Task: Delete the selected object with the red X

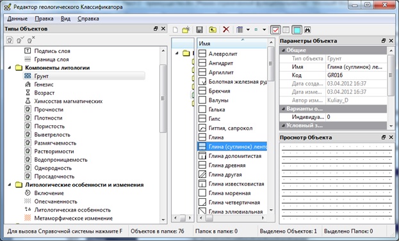Action: pos(225,29)
